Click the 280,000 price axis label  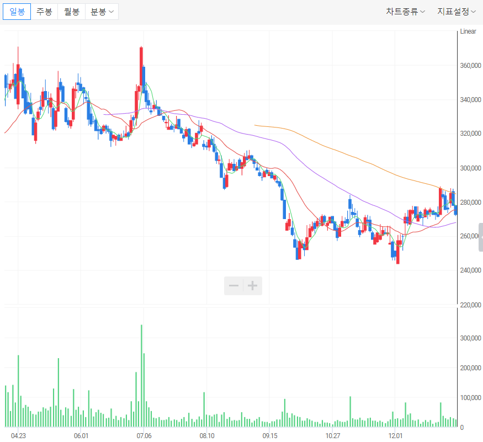(470, 202)
